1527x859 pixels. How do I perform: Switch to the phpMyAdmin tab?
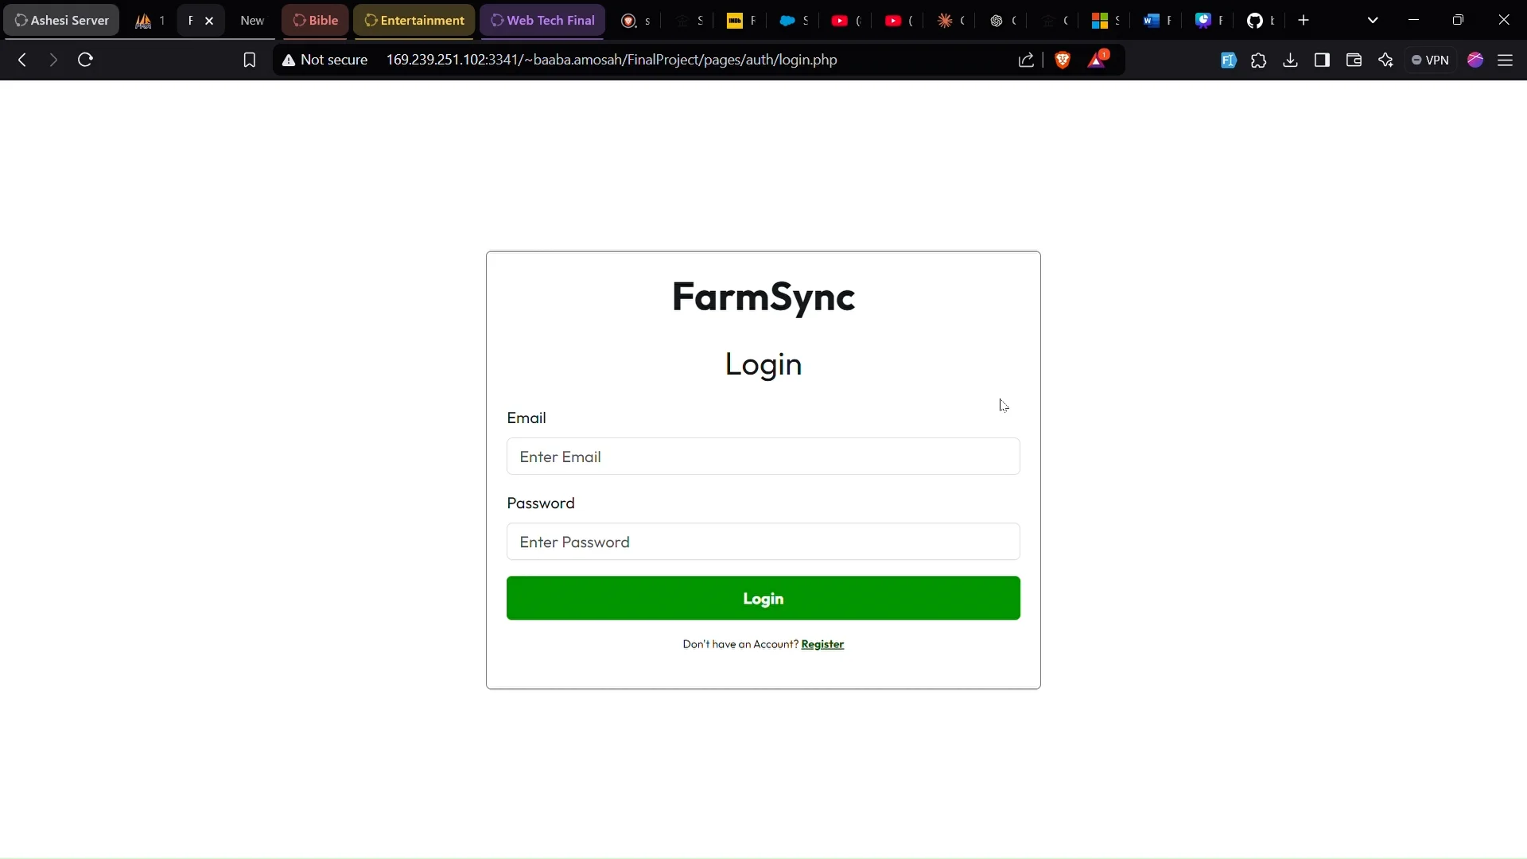150,21
